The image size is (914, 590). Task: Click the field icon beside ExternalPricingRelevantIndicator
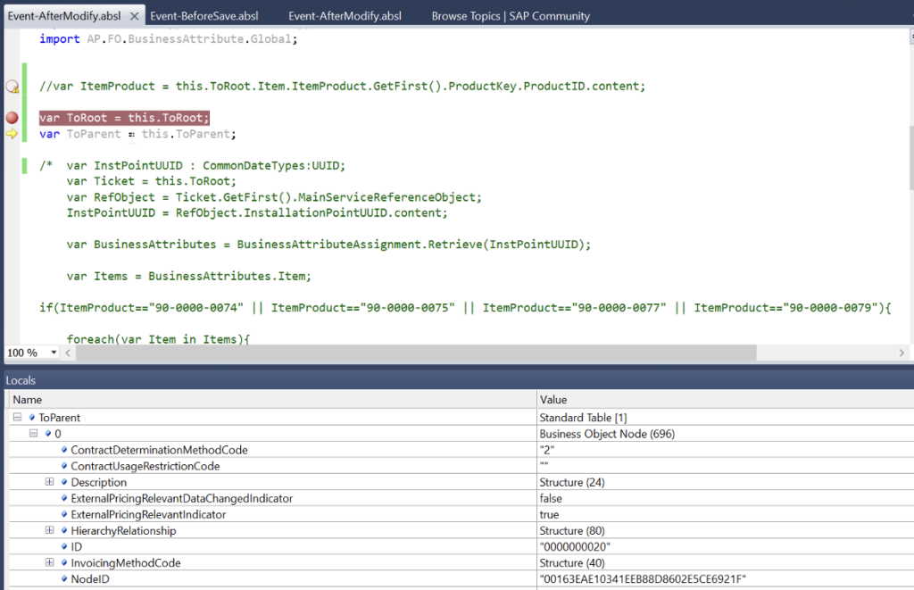(x=64, y=515)
